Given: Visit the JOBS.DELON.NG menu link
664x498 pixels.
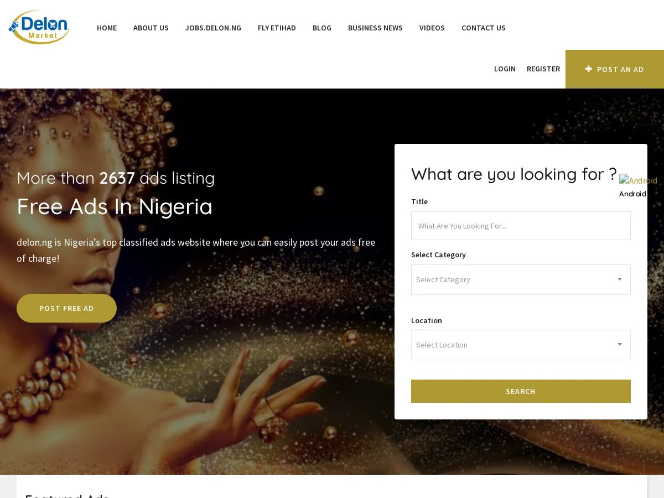Looking at the screenshot, I should pos(213,28).
